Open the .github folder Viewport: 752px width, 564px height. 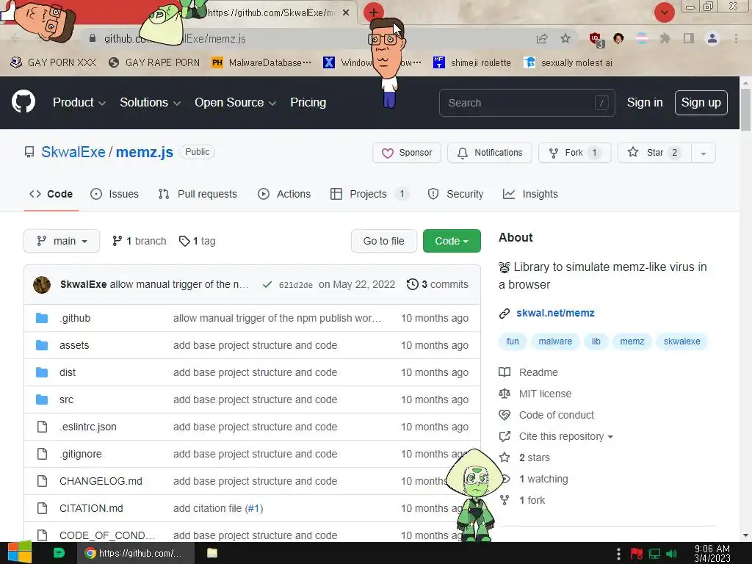click(x=76, y=318)
